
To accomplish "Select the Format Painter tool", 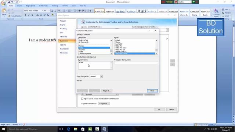I will (x=15, y=16).
